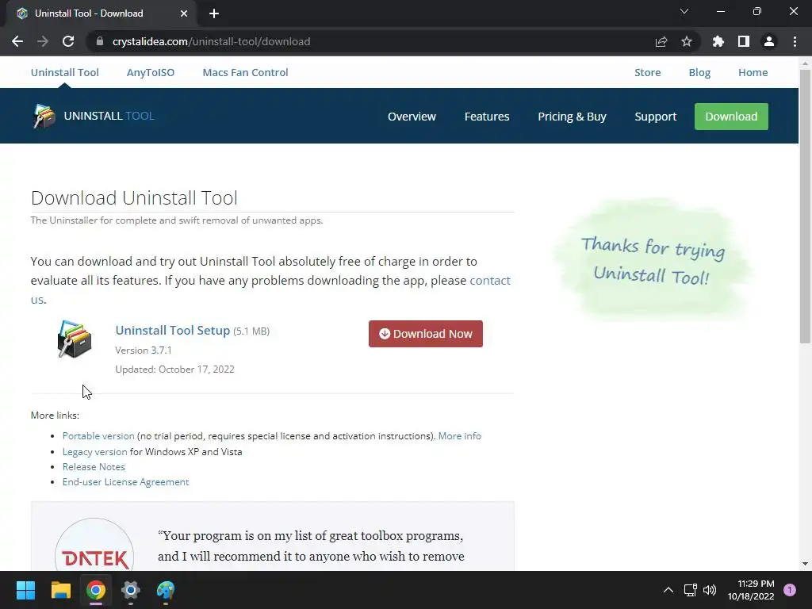Open Chrome profile avatar icon
The height and width of the screenshot is (609, 812).
(x=769, y=41)
